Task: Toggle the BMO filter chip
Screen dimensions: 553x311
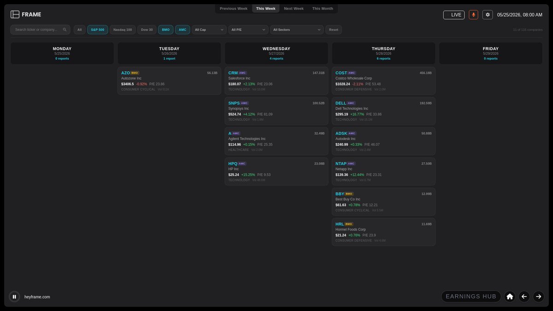Action: (166, 29)
